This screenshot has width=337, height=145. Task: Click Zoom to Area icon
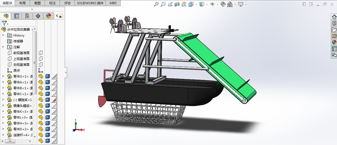(163, 4)
